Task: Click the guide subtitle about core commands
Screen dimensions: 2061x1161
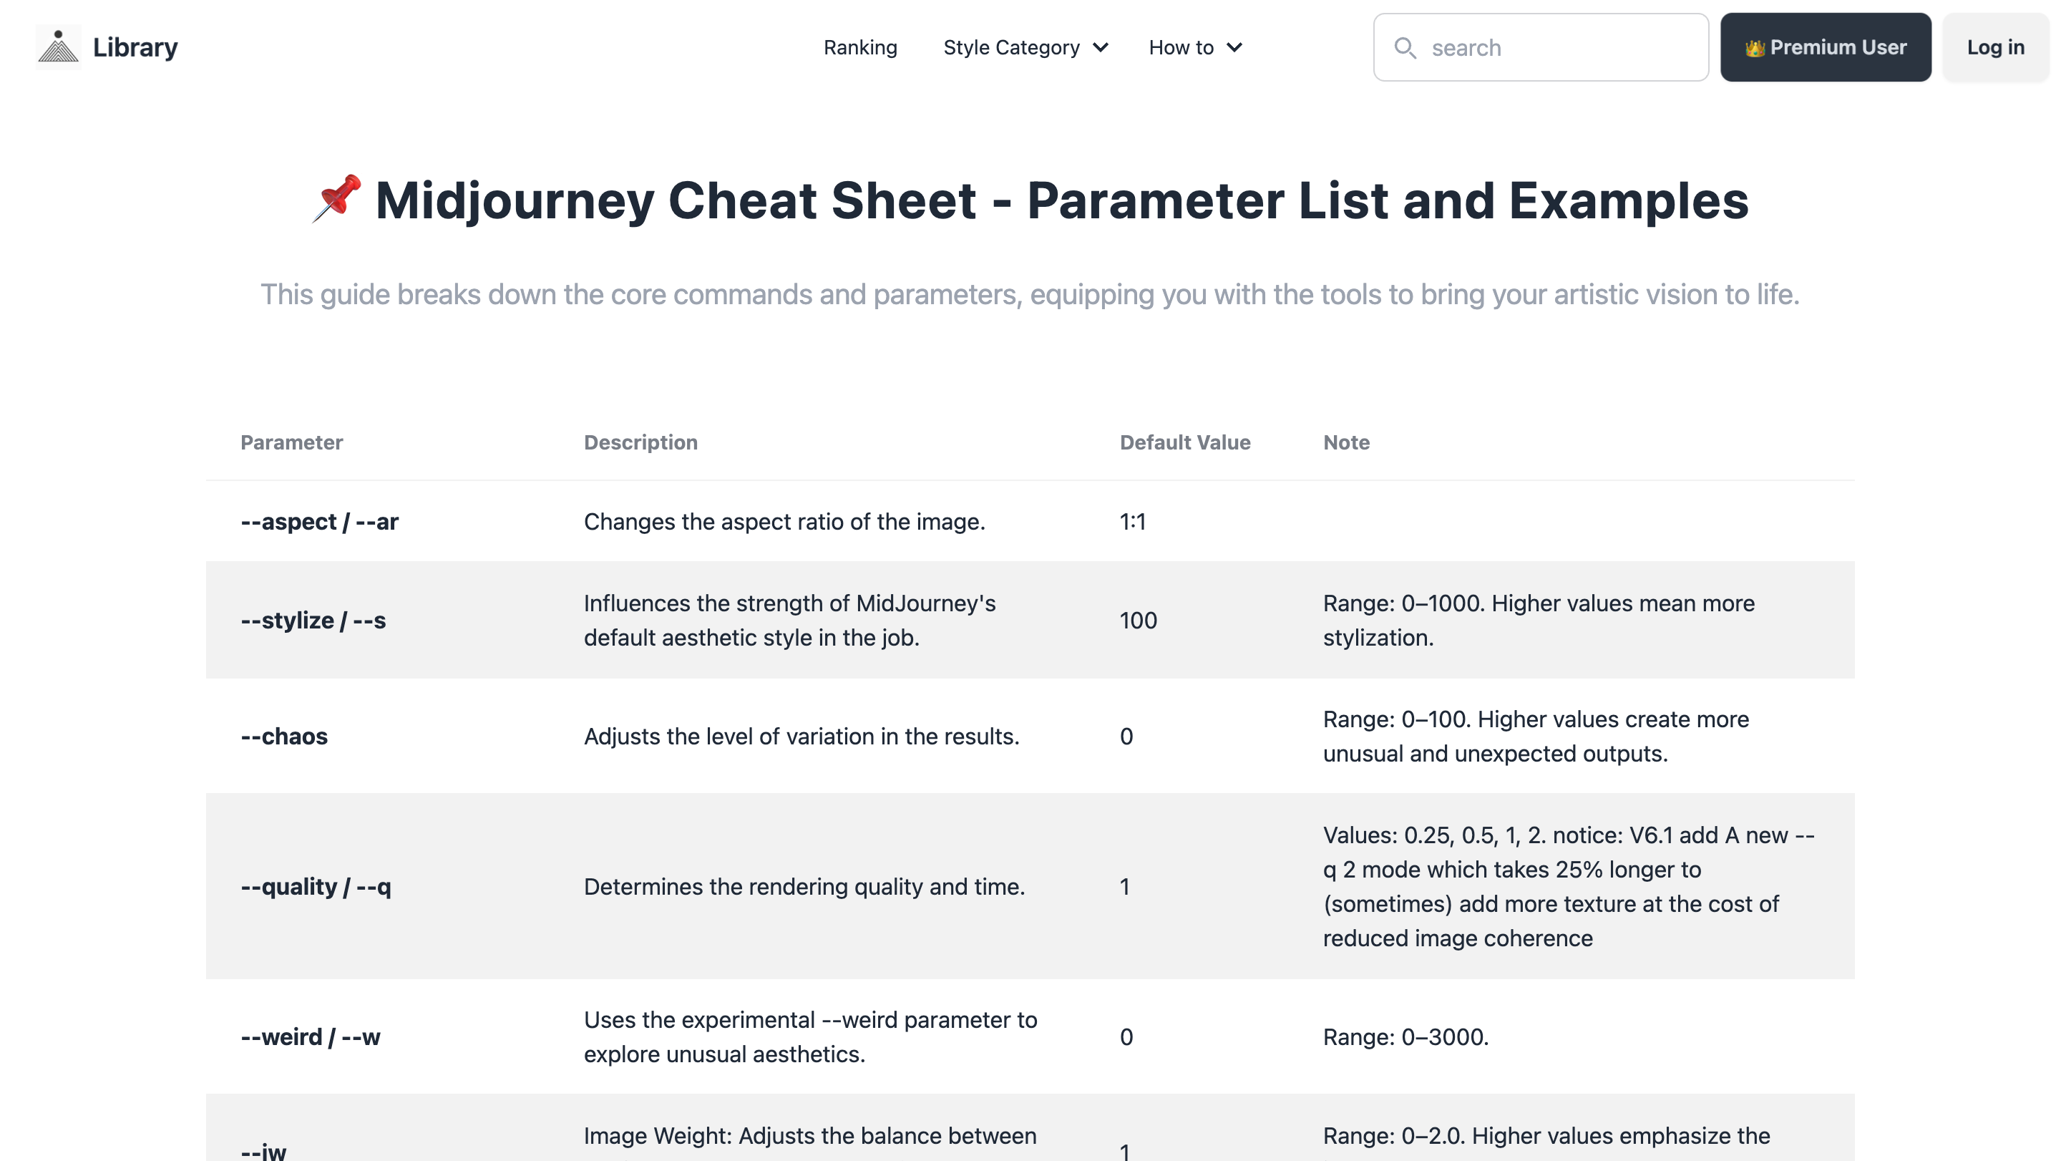Action: [x=1030, y=294]
